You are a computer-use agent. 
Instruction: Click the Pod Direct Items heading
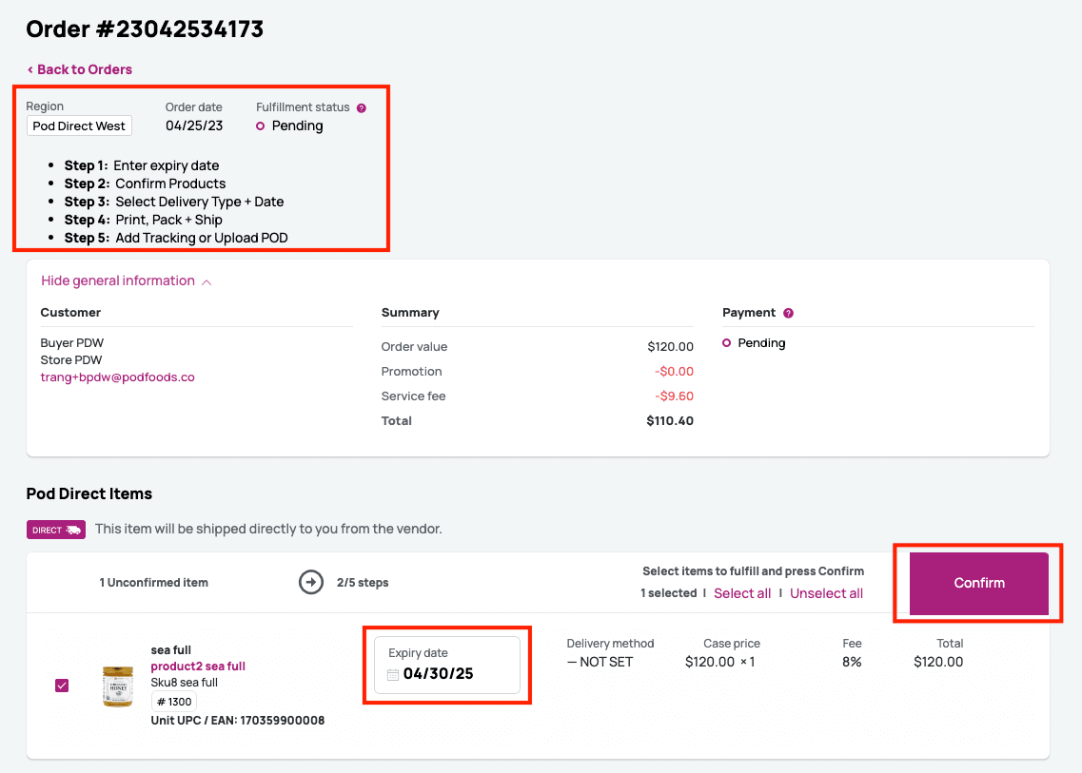pyautogui.click(x=89, y=494)
